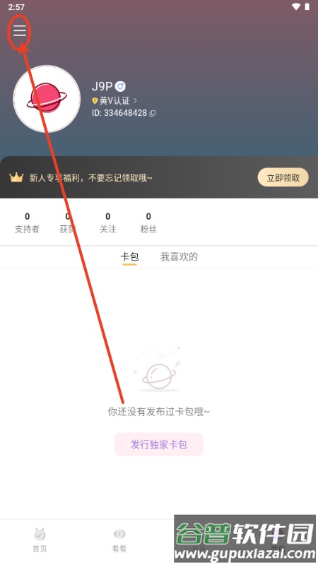The height and width of the screenshot is (565, 318).
Task: Go to 首页 in bottom navigation
Action: click(40, 540)
